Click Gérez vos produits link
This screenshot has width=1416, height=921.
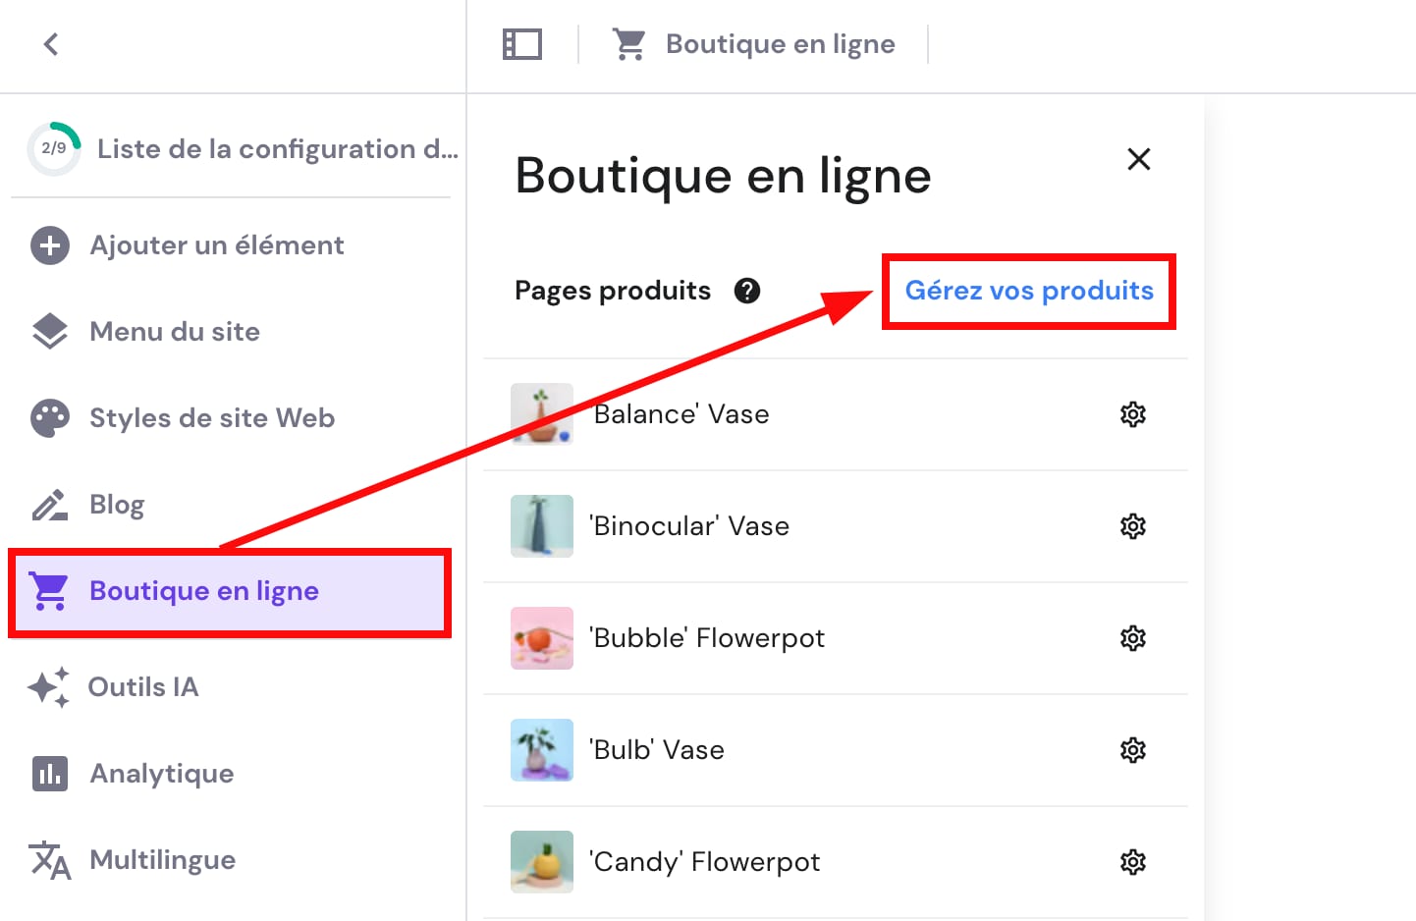[1029, 291]
